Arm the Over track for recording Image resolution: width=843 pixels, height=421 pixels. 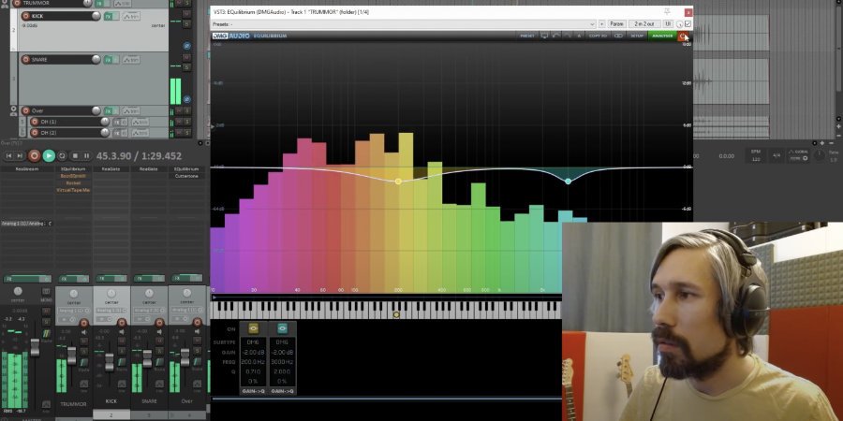(x=25, y=110)
